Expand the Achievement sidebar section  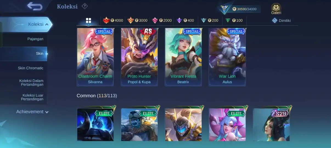coord(32,112)
